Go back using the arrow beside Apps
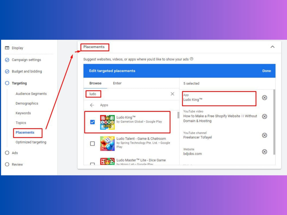The height and width of the screenshot is (215, 287). pos(92,105)
